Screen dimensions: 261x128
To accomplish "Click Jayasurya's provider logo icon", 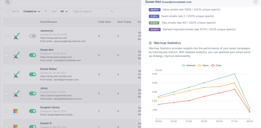I will point(17,36).
